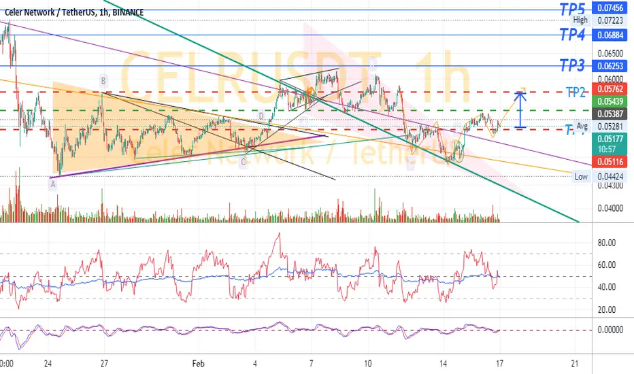Select the orange projected-path arrow head

click(x=523, y=89)
